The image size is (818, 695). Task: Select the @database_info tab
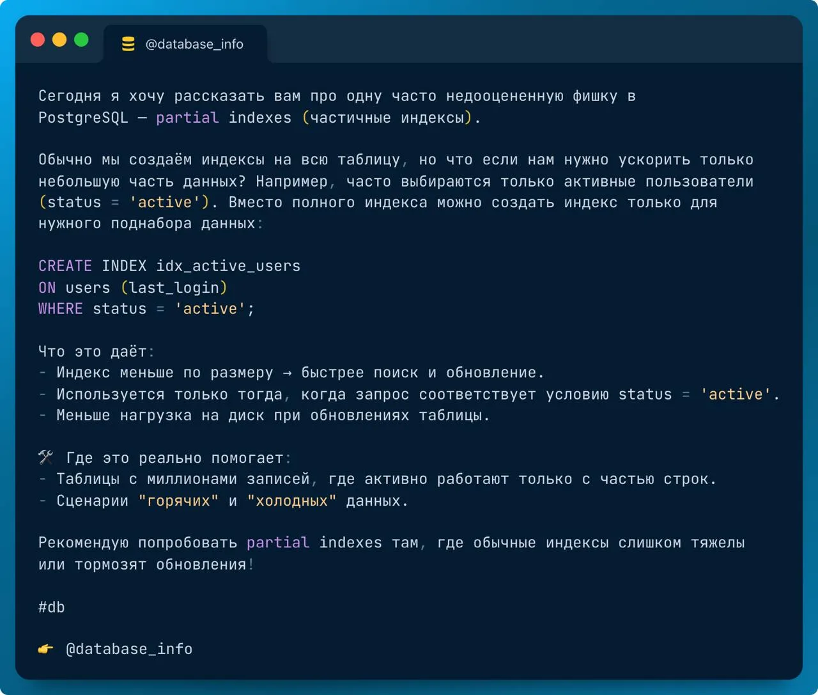[185, 44]
